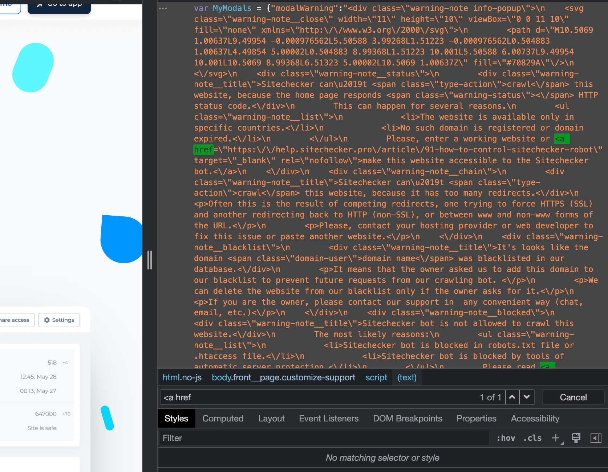This screenshot has height=472, width=608.
Task: Click the '00:13, May 27' date
Action: (x=38, y=391)
